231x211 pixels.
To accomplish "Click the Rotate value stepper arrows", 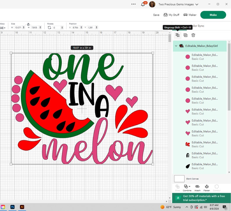I will 62,28.
